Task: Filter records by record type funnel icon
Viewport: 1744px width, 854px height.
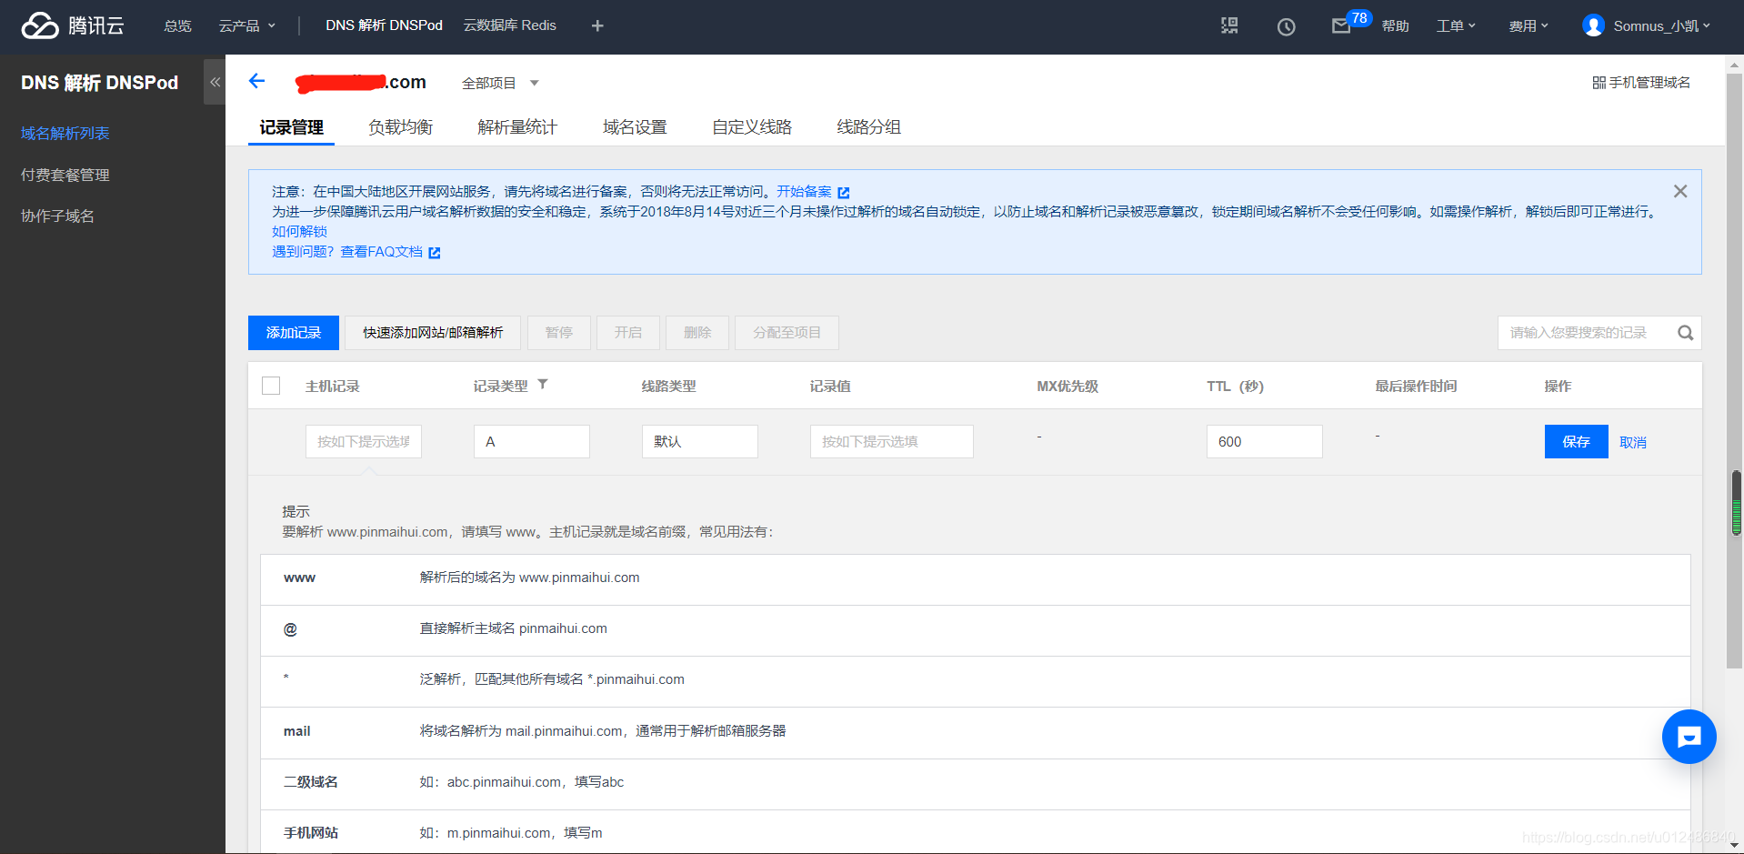Action: click(x=543, y=385)
